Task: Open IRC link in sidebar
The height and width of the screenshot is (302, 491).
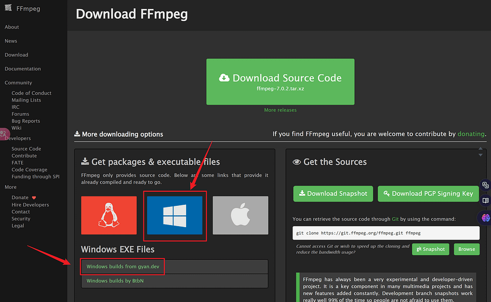Action: [16, 107]
